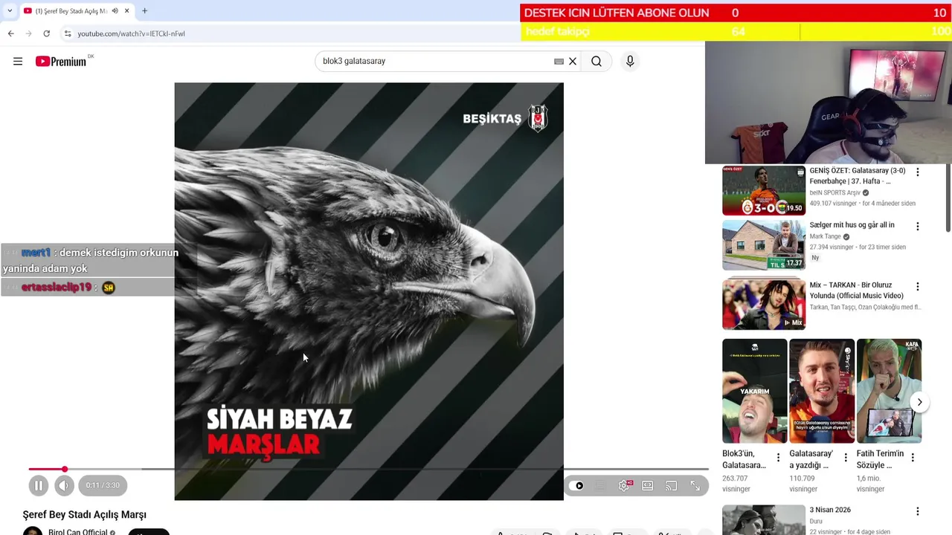The image size is (952, 535).
Task: Open the YAKARIM Blok3'ün Galatasaray short
Action: (754, 391)
